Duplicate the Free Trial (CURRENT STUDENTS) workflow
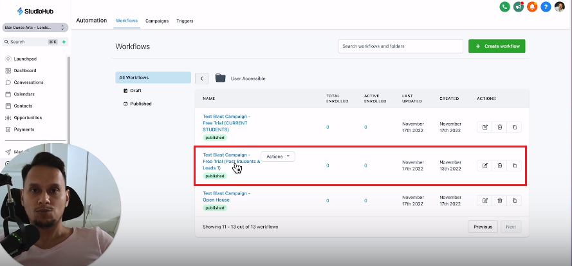 click(514, 127)
